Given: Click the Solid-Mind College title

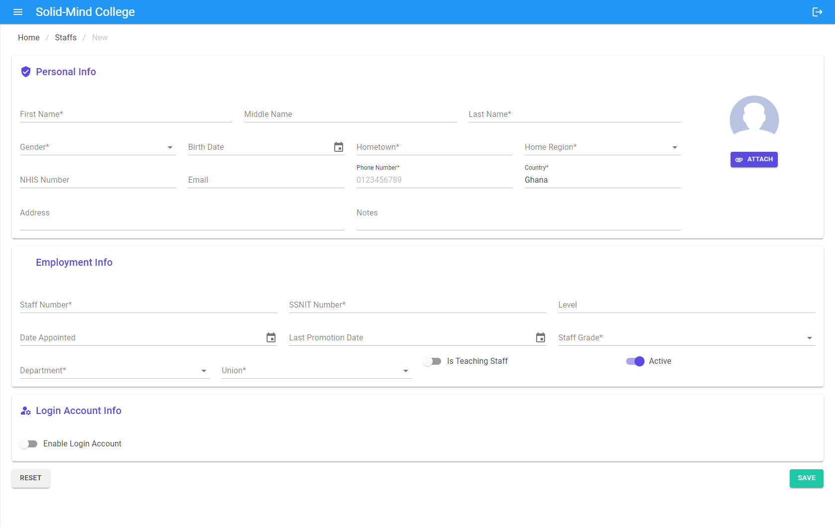Looking at the screenshot, I should click(85, 12).
